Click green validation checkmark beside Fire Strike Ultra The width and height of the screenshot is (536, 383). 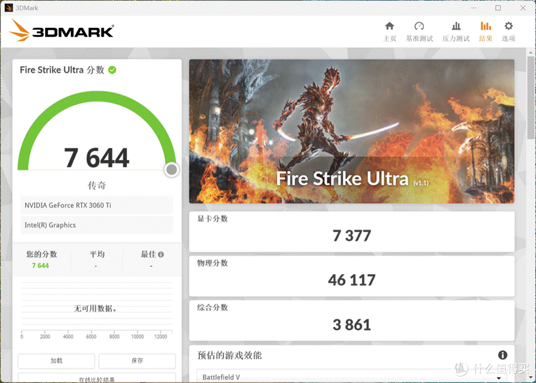point(112,70)
